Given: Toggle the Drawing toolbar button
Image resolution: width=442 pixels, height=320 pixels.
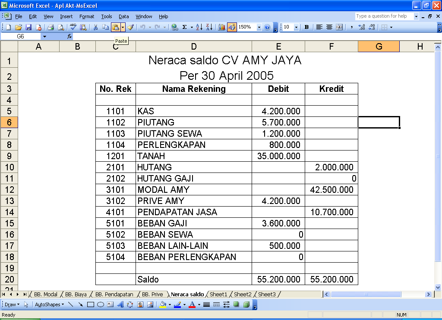Looking at the screenshot, I should coord(232,27).
